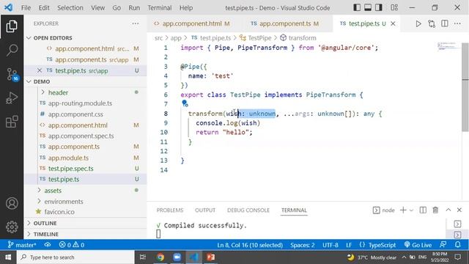Change indentation via Spaces: 2
Viewport: 469px width, 264px height.
click(x=303, y=245)
